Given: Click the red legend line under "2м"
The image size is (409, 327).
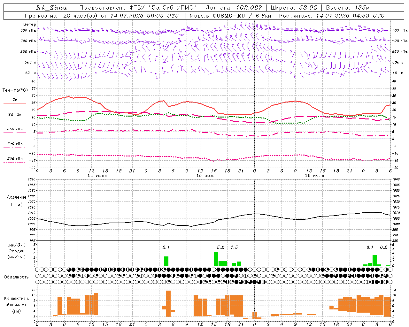Looking at the screenshot, I should pyautogui.click(x=15, y=103).
